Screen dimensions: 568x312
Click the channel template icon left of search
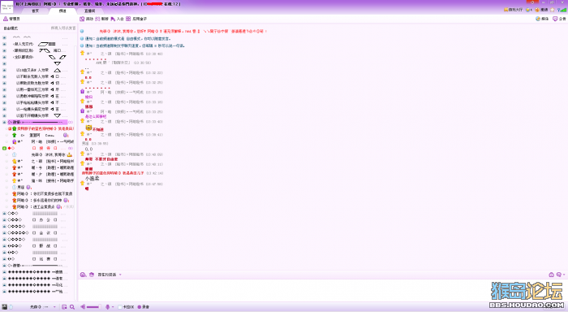tap(64, 307)
